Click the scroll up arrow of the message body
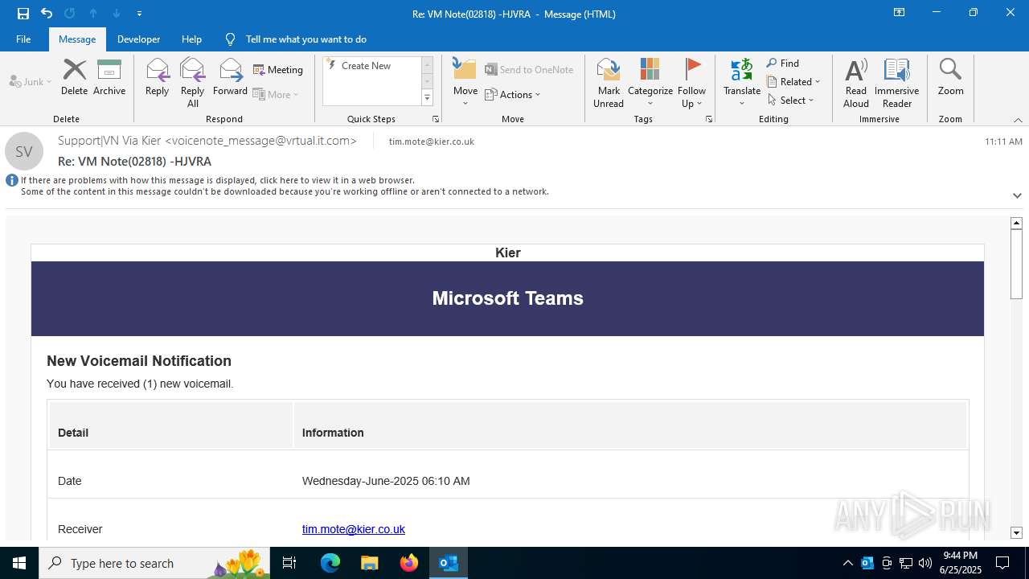1029x579 pixels. coord(1016,223)
